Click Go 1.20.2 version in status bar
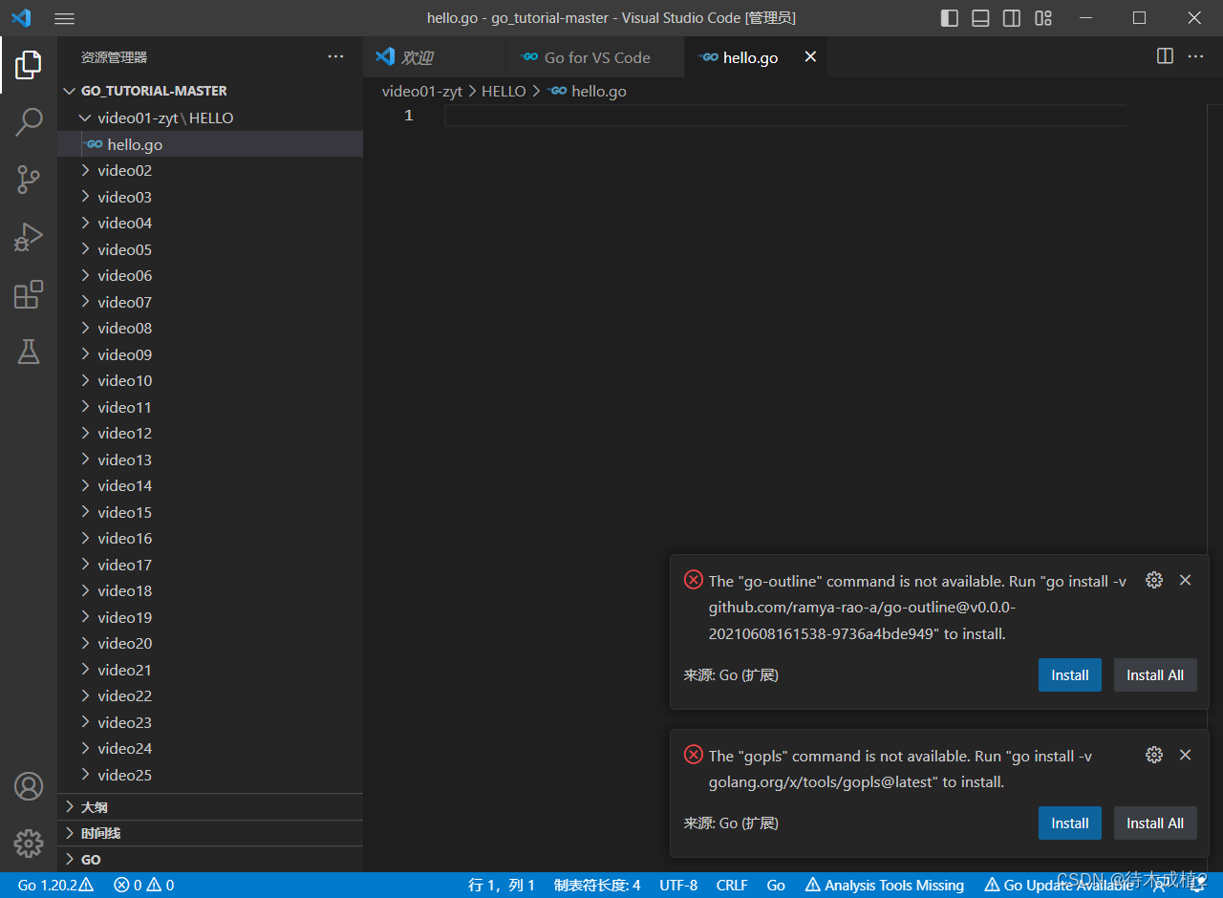This screenshot has width=1223, height=898. coord(55,886)
